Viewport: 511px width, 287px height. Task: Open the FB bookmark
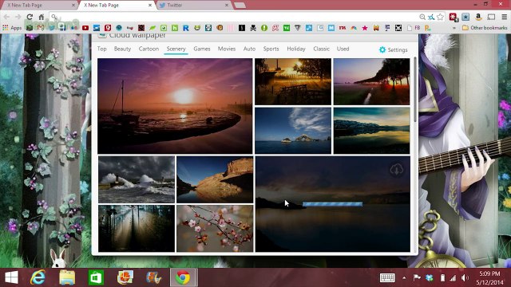[414, 28]
